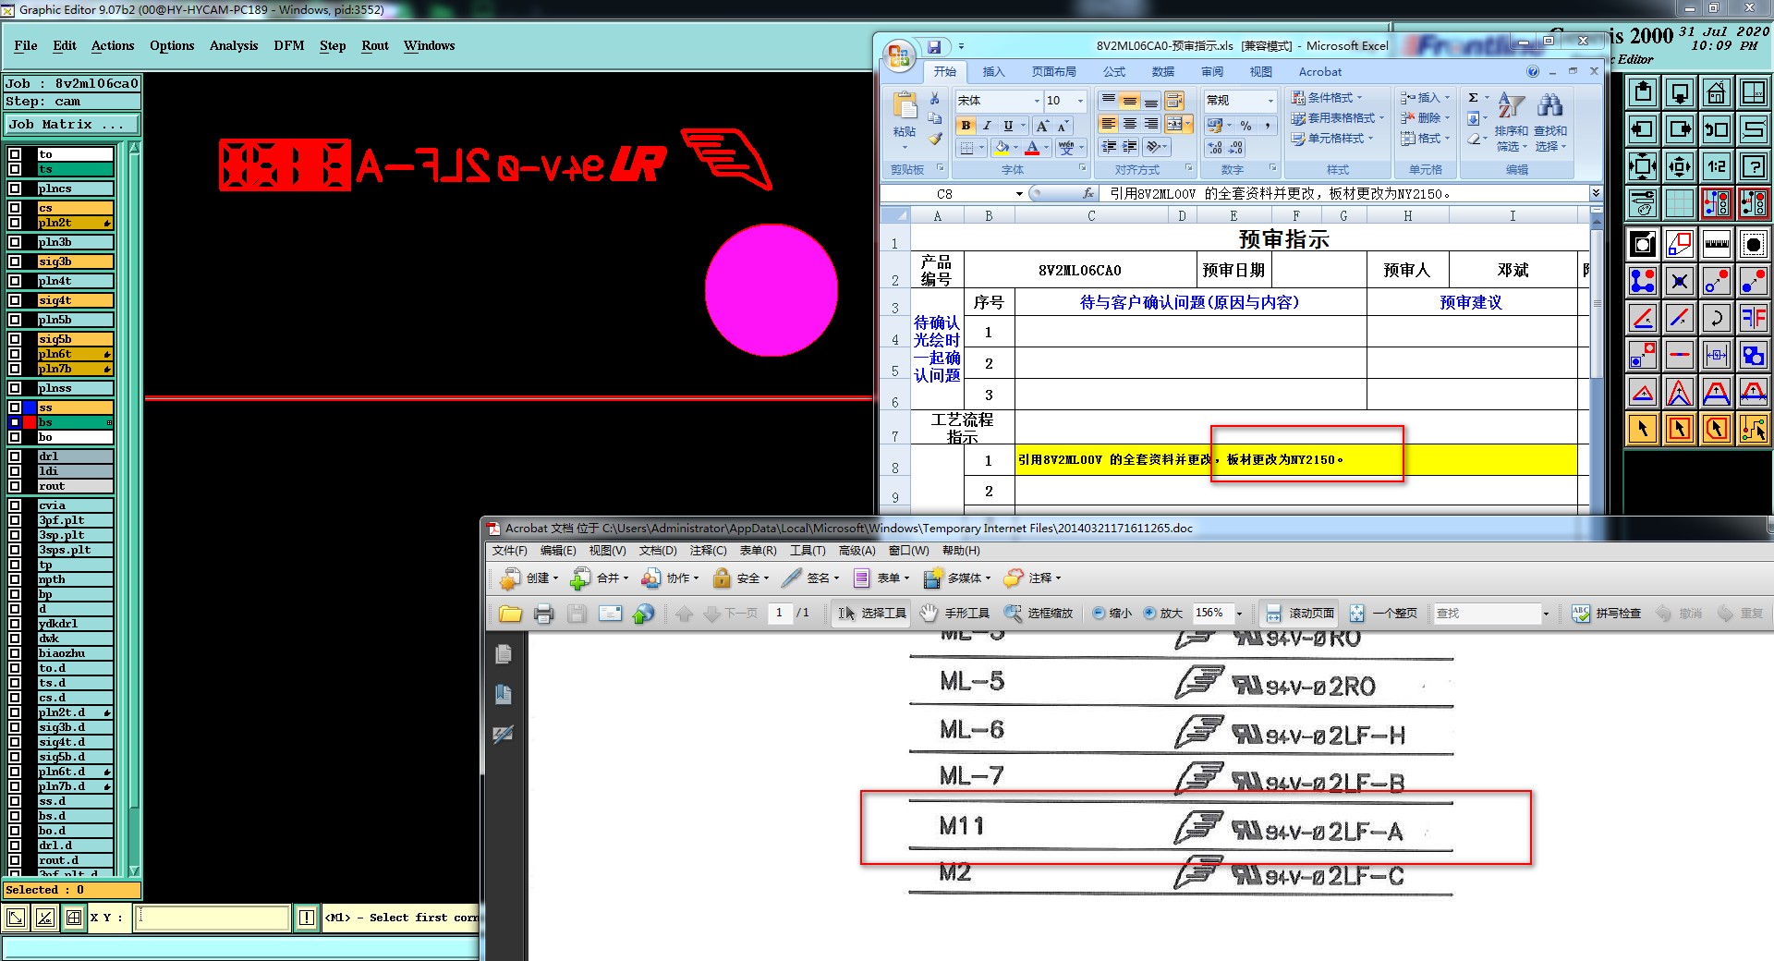The image size is (1774, 961).
Task: Toggle visibility checkbox for layer sig4t
Action: [15, 300]
